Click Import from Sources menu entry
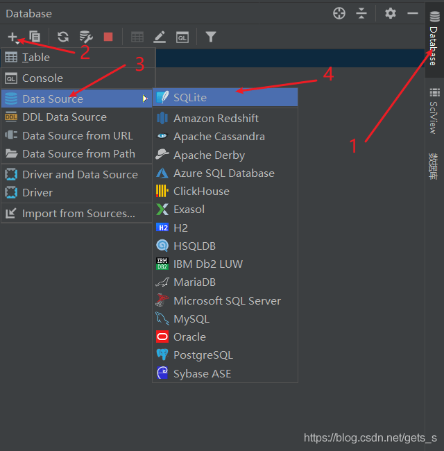Screen dimensions: 444x451 [x=78, y=213]
